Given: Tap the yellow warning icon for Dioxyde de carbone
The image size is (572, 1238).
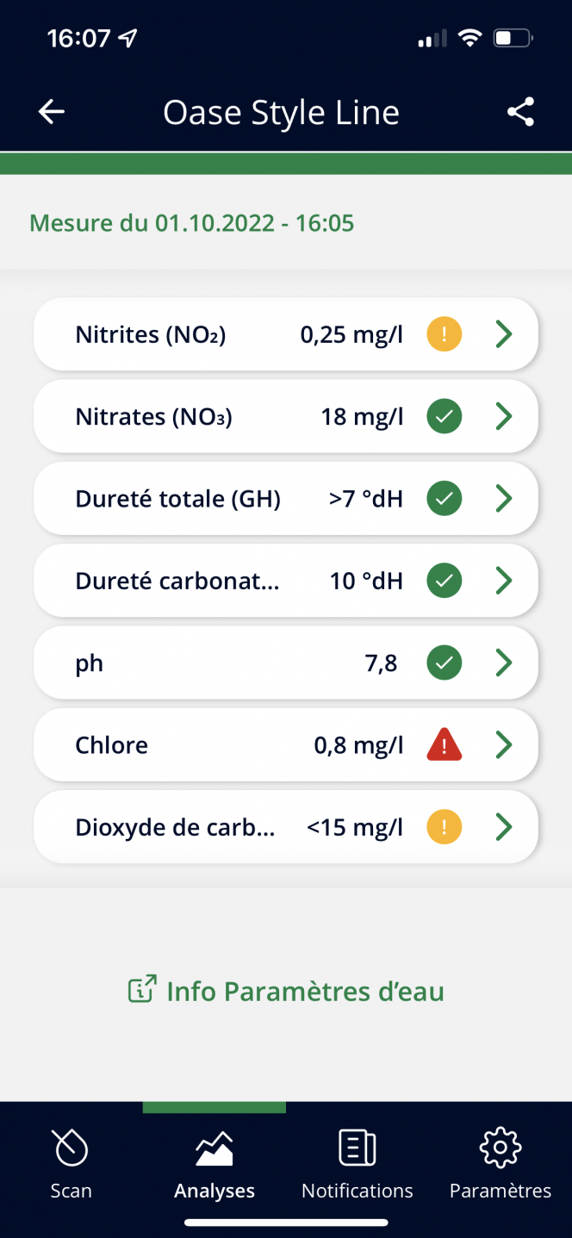Looking at the screenshot, I should 444,828.
